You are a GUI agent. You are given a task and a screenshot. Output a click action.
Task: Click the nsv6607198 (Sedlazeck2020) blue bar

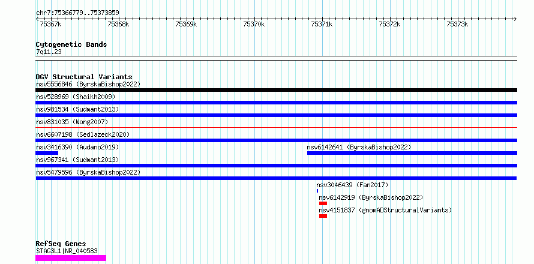click(x=276, y=140)
